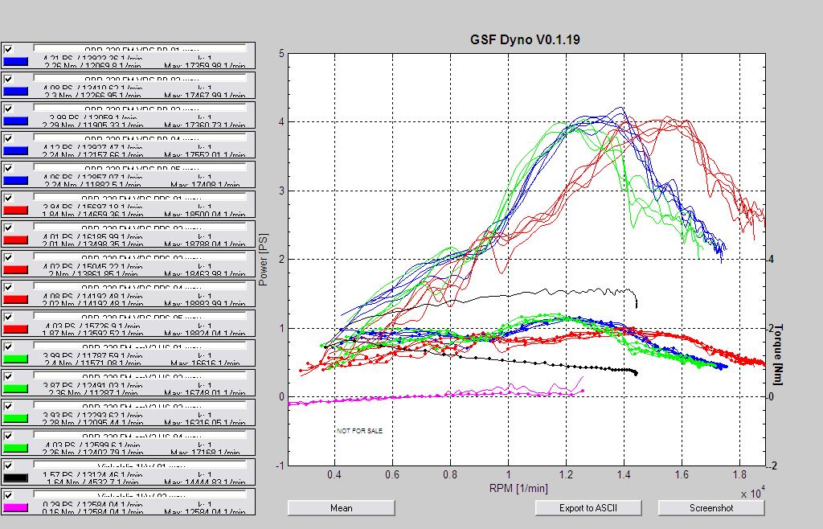Change color swatch of blue 4.06 PS run
The width and height of the screenshot is (823, 529).
pyautogui.click(x=16, y=180)
